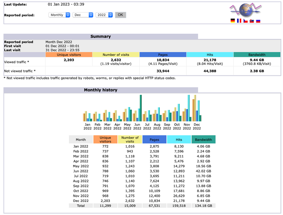Select the Aug 2022 row label in table
Viewport: 283px width, 215px height.
tap(81, 181)
